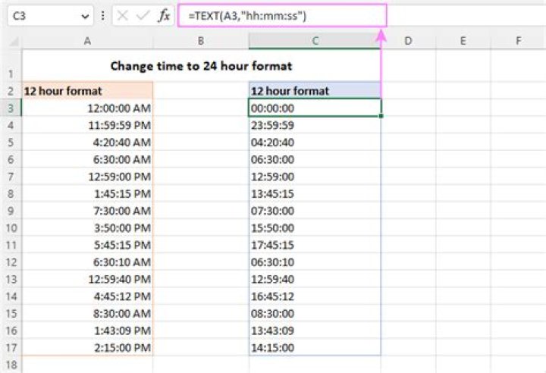Image resolution: width=546 pixels, height=373 pixels.
Task: Select column C header
Action: click(x=314, y=39)
